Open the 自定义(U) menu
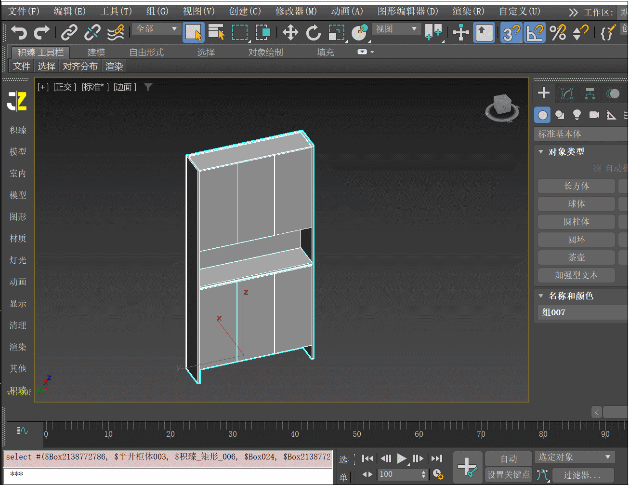 pyautogui.click(x=520, y=11)
